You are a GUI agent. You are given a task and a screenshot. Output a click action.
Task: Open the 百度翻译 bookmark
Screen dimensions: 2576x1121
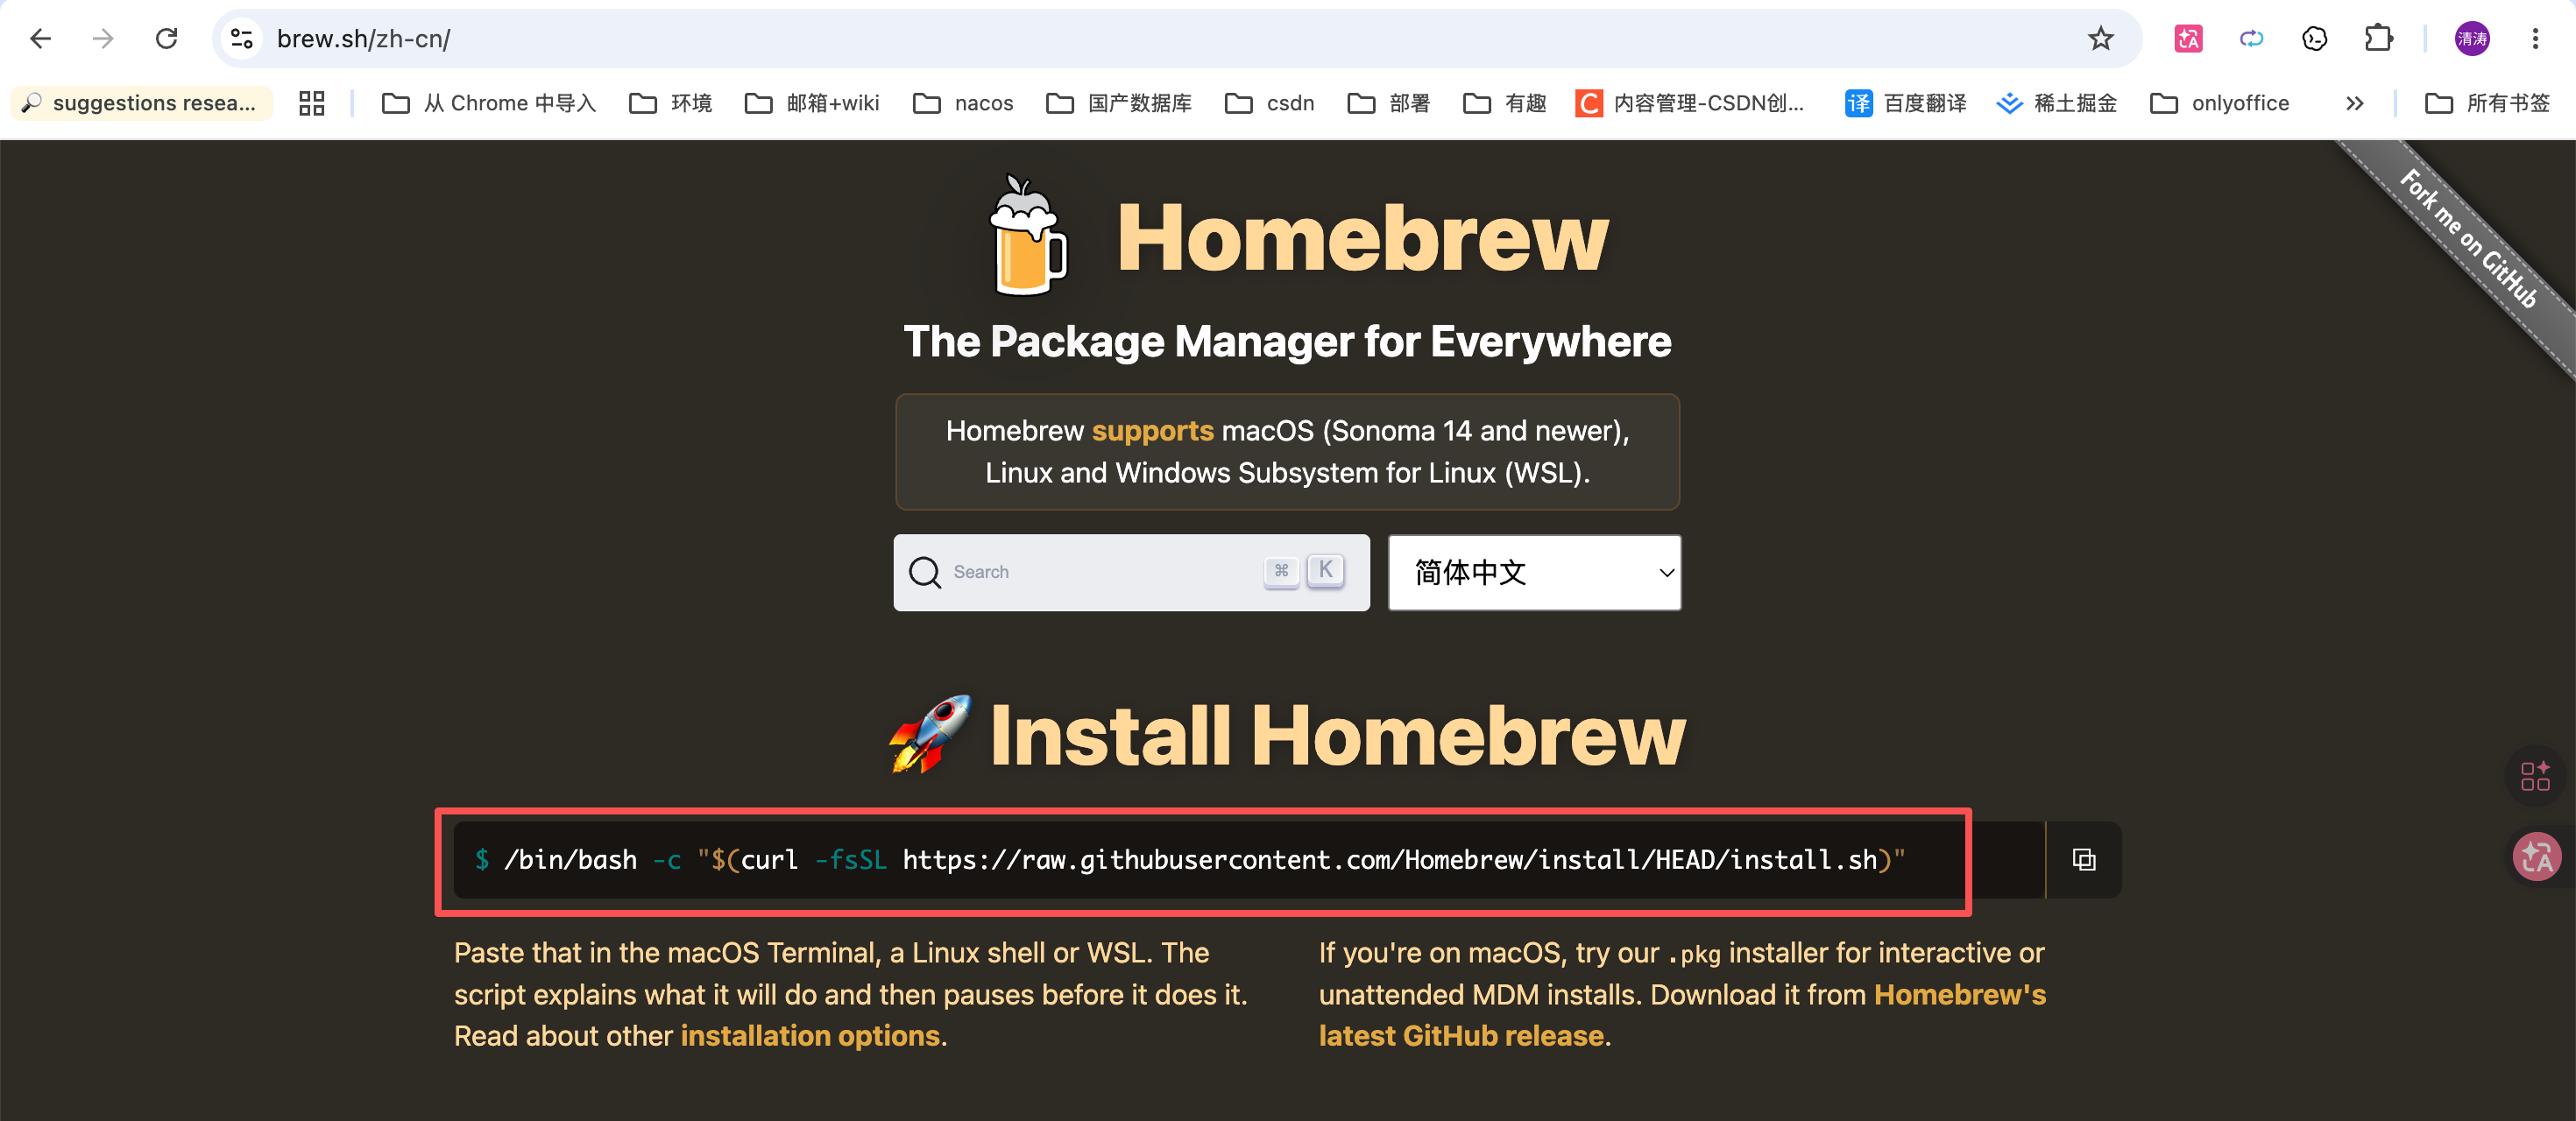coord(1906,103)
